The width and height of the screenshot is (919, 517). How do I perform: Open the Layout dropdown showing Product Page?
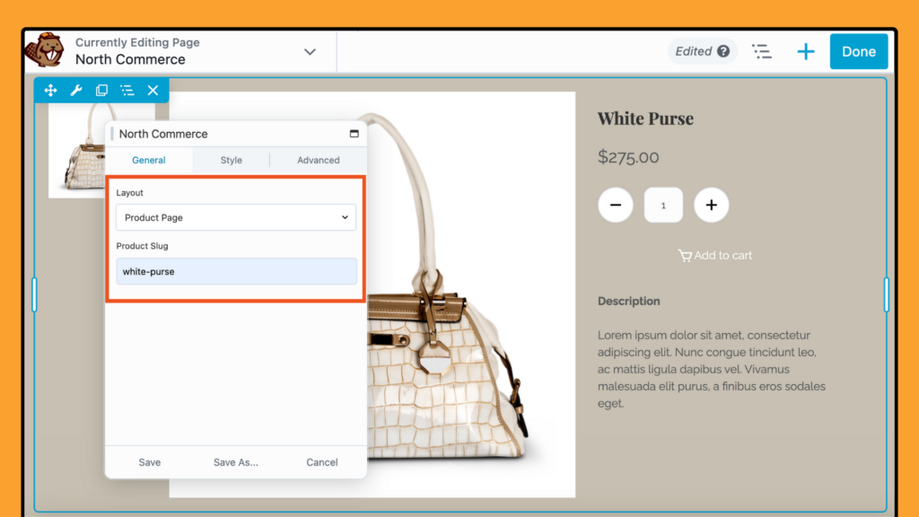point(235,217)
